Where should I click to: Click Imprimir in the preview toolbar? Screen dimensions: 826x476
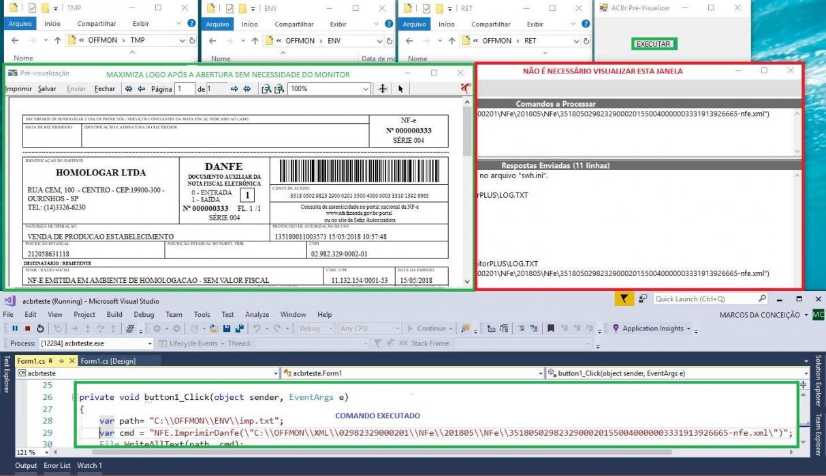point(18,89)
